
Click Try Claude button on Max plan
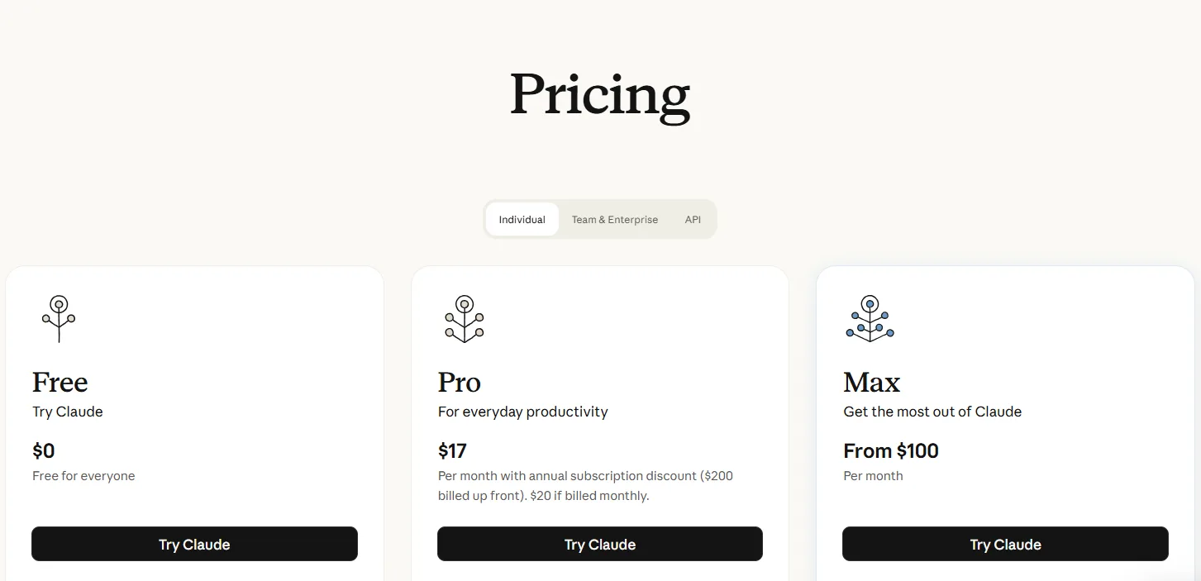pos(1005,544)
